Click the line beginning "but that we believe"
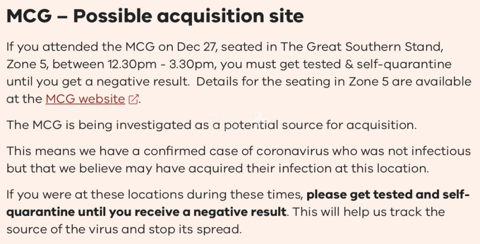The height and width of the screenshot is (244, 480). coord(218,169)
